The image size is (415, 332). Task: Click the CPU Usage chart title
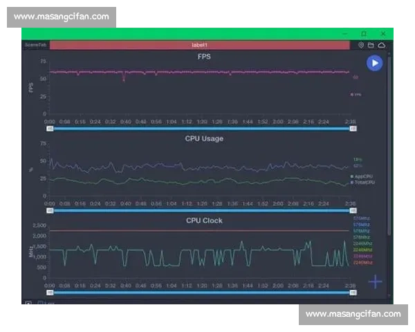click(203, 138)
